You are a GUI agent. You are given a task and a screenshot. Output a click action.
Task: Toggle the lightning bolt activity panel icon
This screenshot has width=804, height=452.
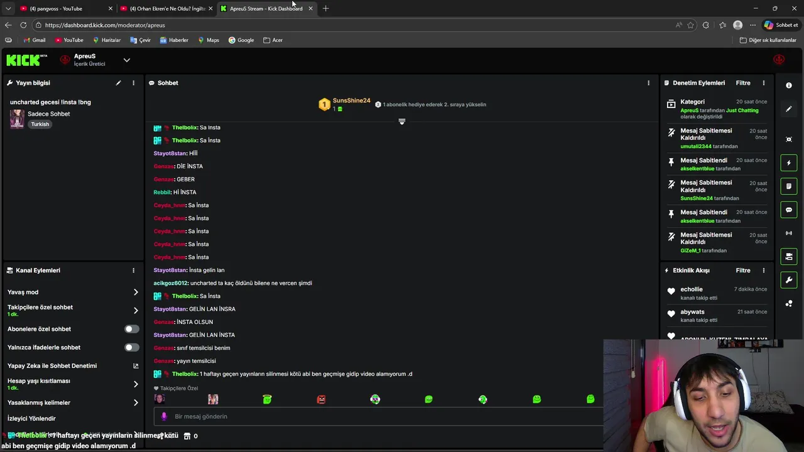[x=789, y=163]
